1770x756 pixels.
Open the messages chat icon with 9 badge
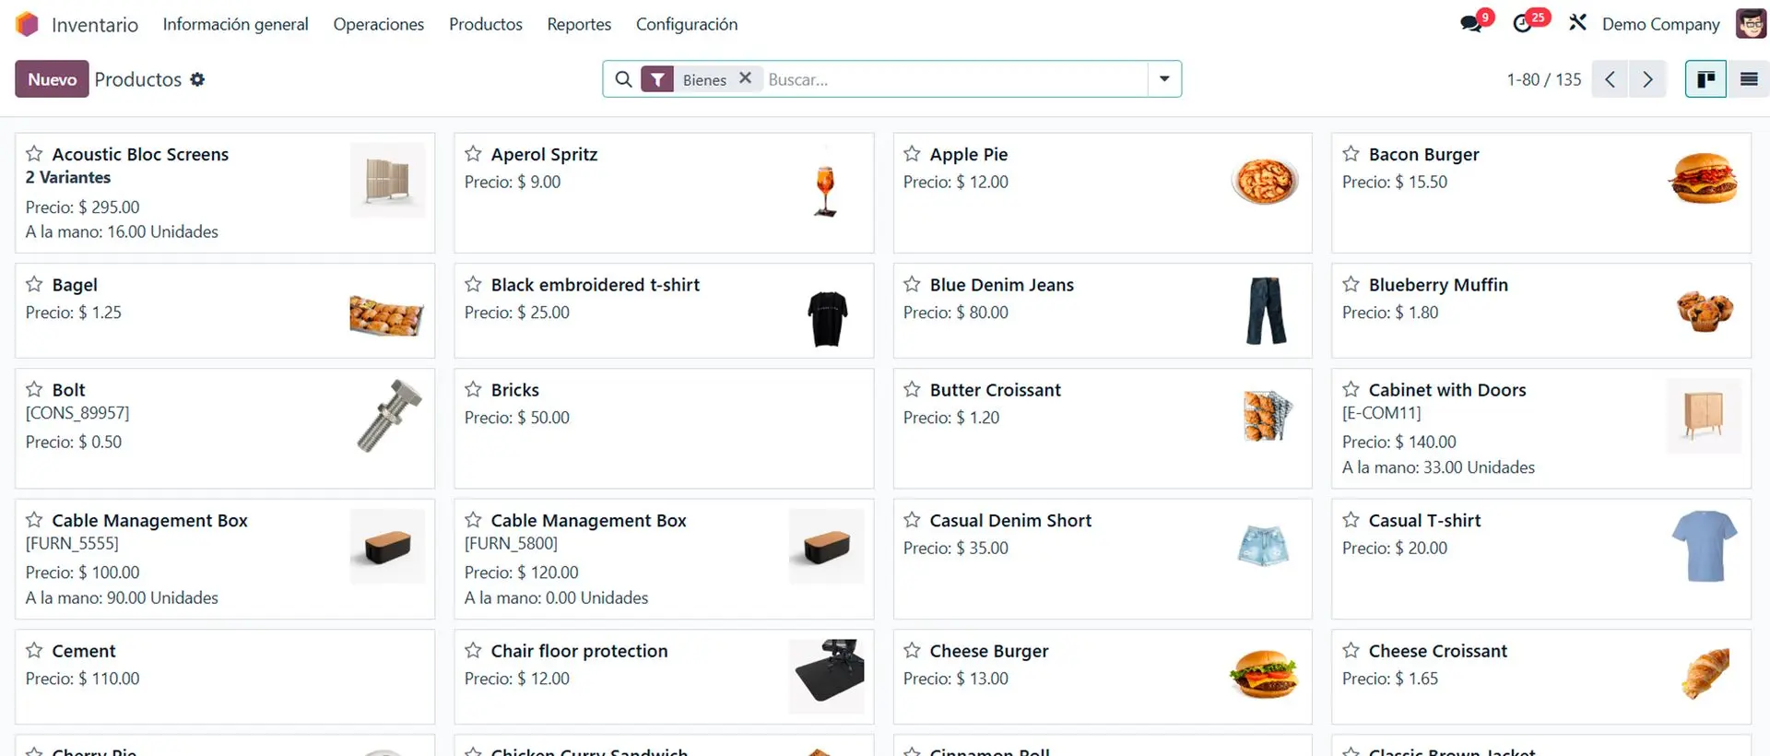[x=1472, y=23]
